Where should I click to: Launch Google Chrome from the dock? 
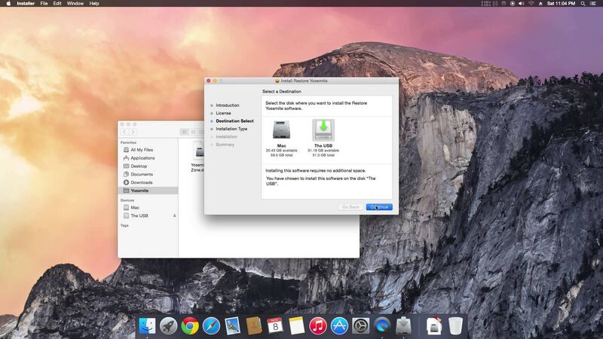pos(190,326)
